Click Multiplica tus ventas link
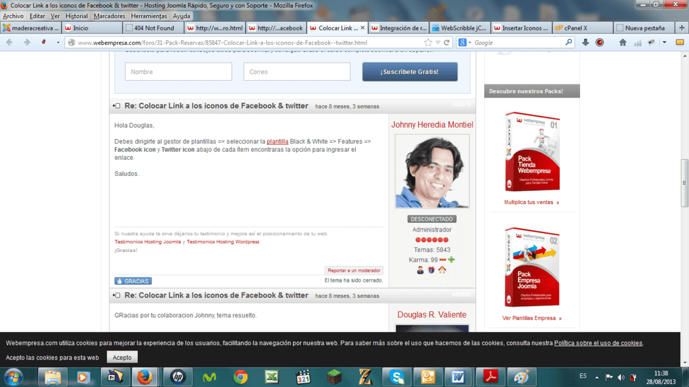689x387 pixels. (x=531, y=202)
